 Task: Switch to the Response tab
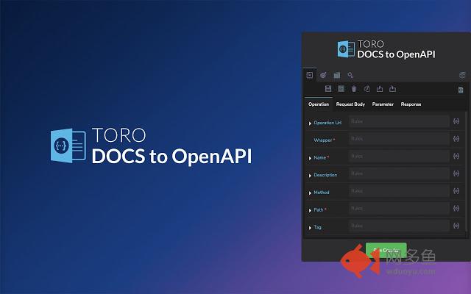pos(411,104)
